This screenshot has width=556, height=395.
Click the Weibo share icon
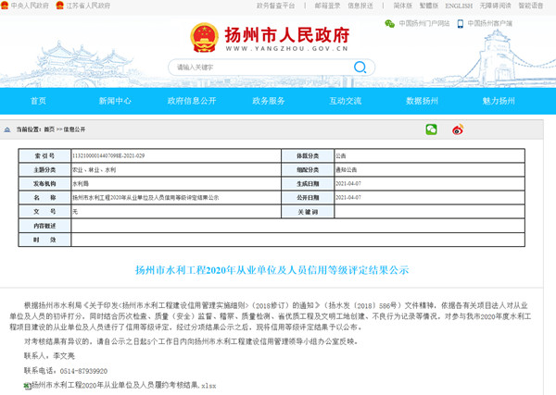point(457,130)
